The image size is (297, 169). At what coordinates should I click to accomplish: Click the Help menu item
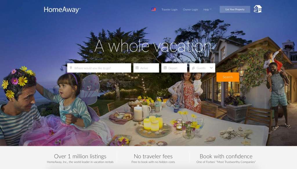coord(206,10)
